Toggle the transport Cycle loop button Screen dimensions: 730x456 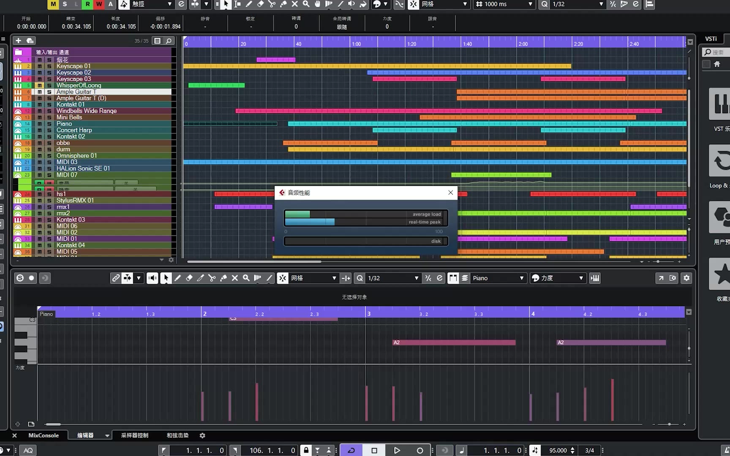[x=351, y=450]
